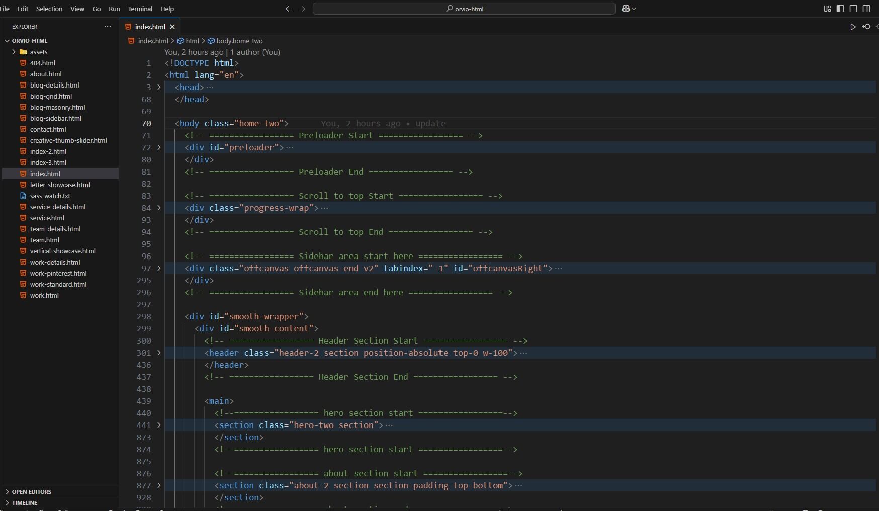The image size is (879, 511).
Task: Click the file icon next to about.html
Action: click(x=23, y=74)
